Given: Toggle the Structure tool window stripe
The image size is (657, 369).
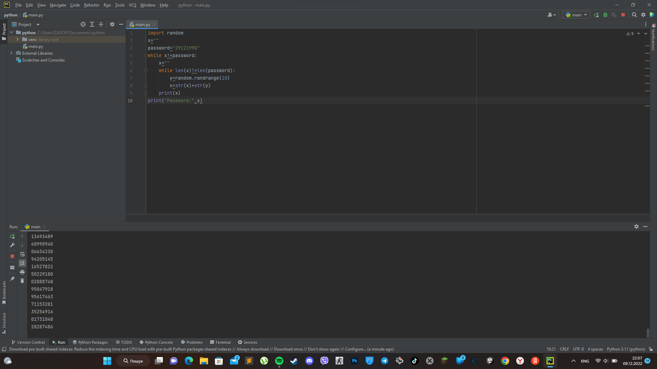Looking at the screenshot, I should tap(4, 323).
